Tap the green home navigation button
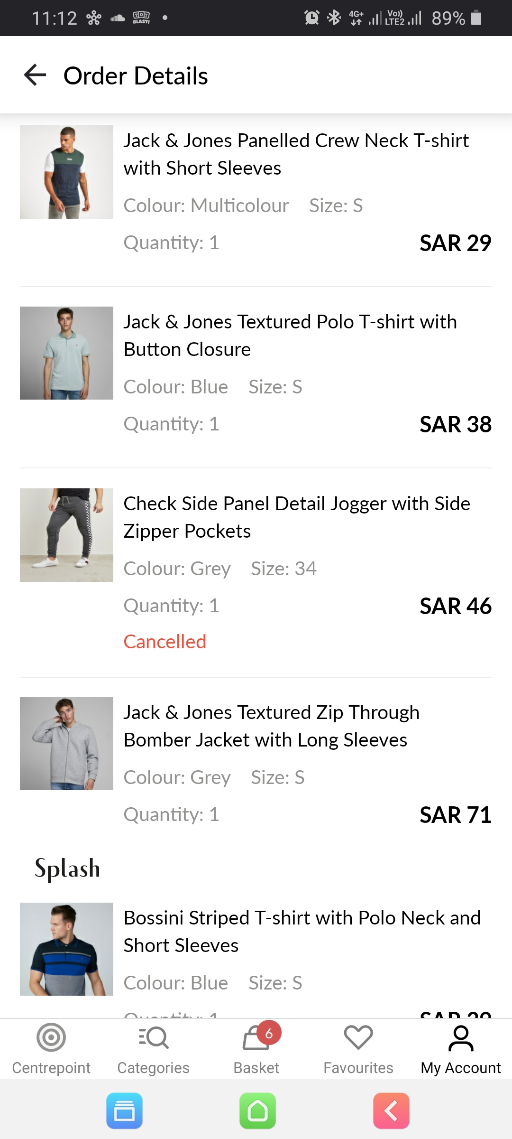 [x=257, y=1111]
